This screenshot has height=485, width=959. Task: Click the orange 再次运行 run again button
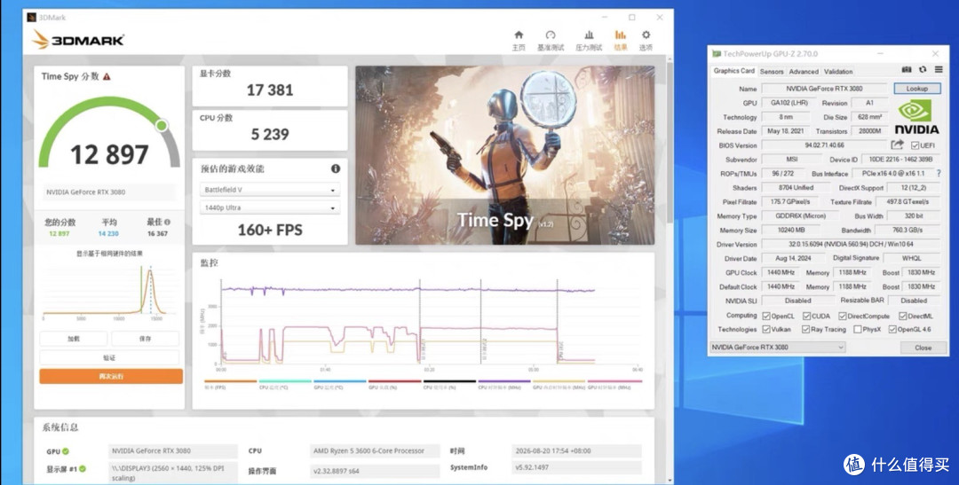point(111,376)
